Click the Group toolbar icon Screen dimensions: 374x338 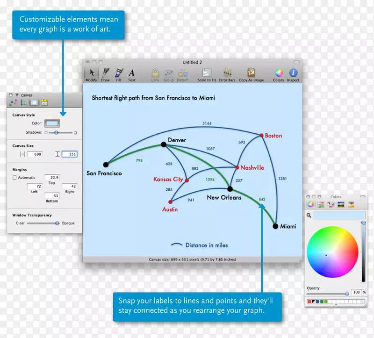pos(169,73)
